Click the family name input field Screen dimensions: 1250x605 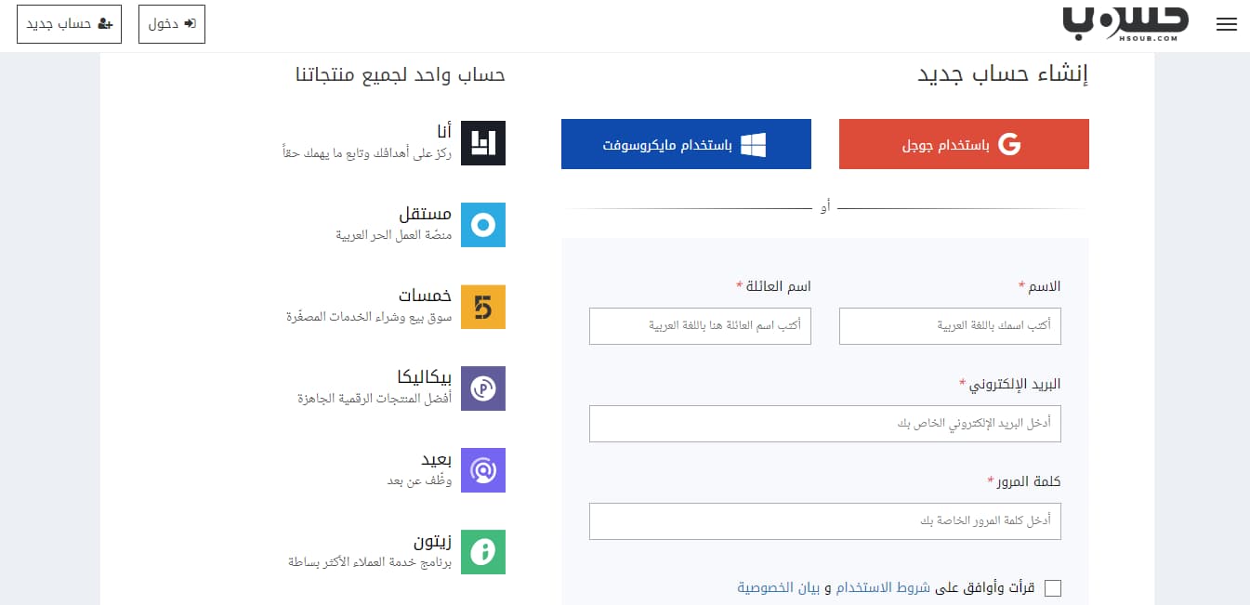(700, 326)
